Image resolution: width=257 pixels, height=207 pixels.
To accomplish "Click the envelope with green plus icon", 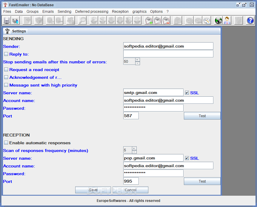I will pyautogui.click(x=149, y=21).
